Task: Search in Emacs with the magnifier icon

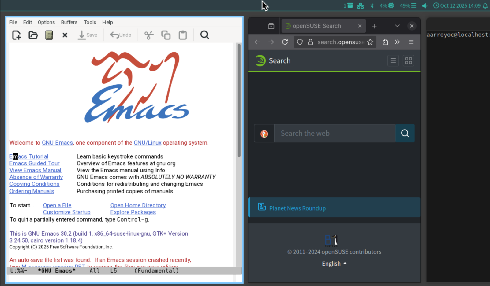Action: click(x=204, y=35)
